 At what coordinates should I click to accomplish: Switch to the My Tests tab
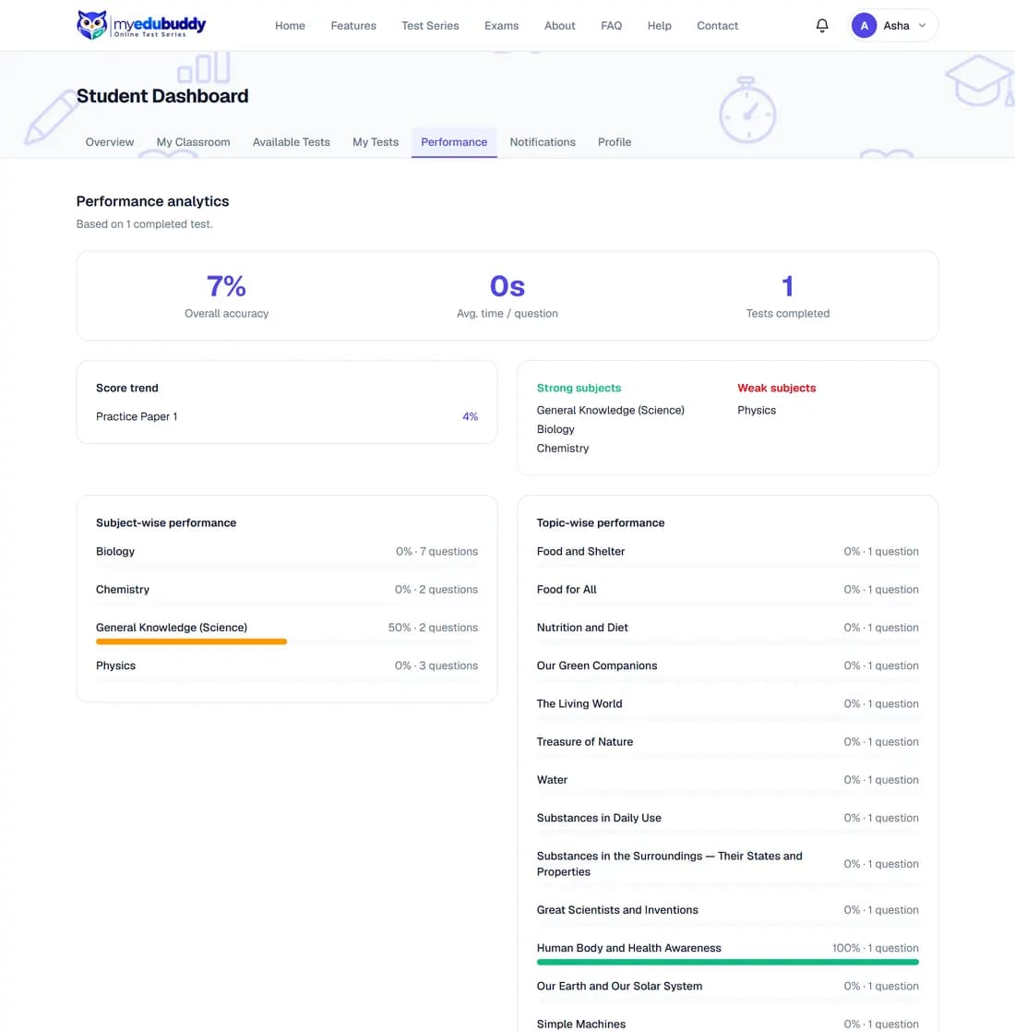tap(376, 142)
